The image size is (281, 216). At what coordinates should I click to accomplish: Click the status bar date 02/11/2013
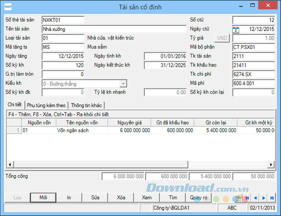[x=262, y=208]
